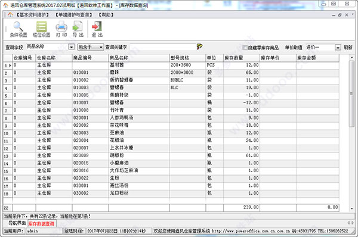This screenshot has width=358, height=237.
Task: Click product name 龙口粉丝
Action: tap(119, 193)
